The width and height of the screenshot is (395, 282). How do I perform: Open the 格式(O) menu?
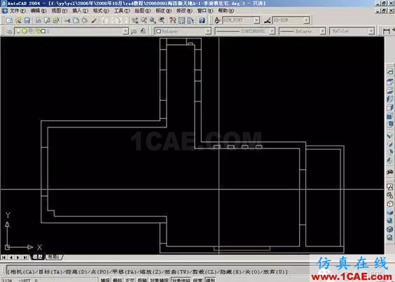[101, 10]
